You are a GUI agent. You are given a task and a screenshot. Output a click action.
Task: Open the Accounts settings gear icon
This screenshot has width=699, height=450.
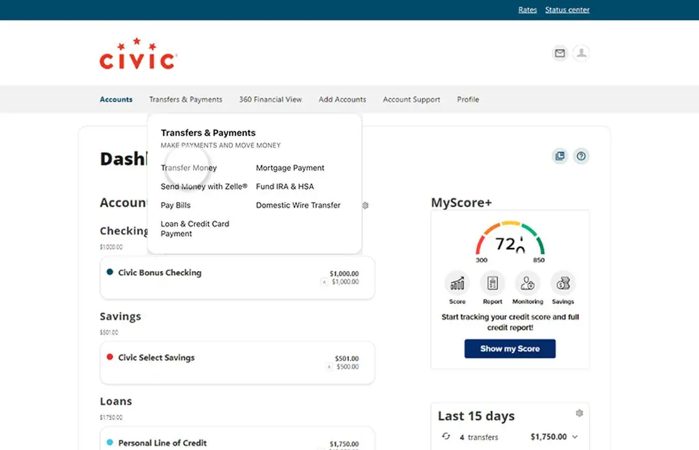coord(365,205)
